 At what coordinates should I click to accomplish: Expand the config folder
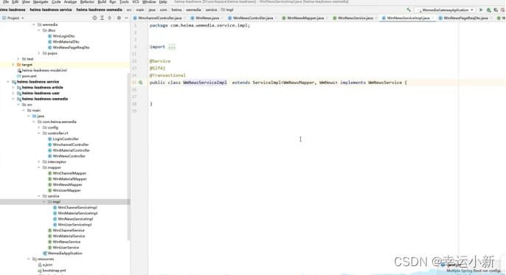(x=39, y=128)
